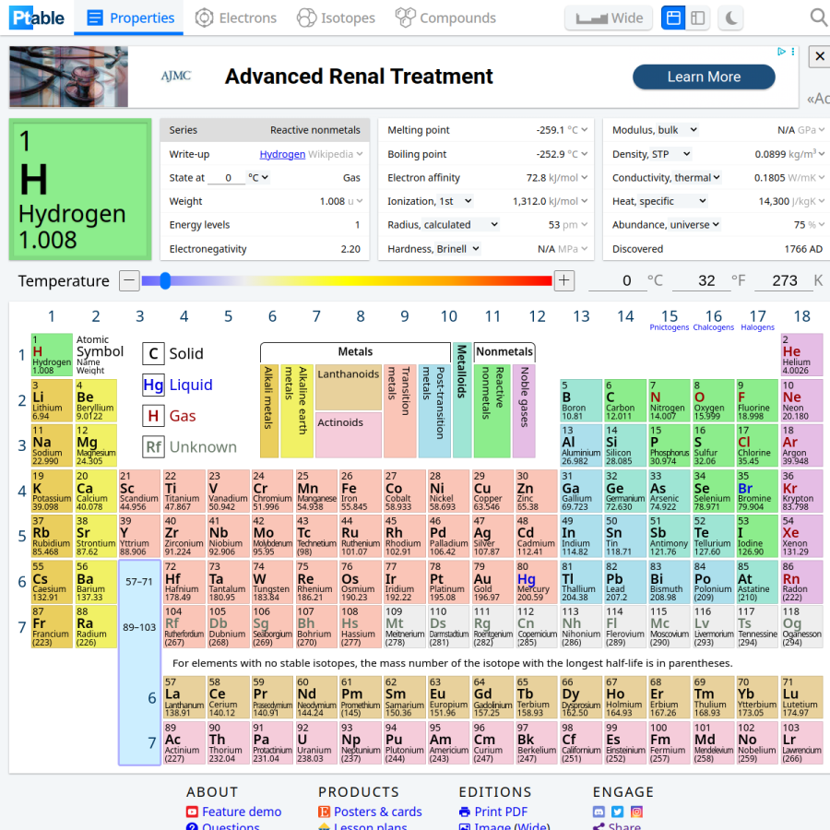Image resolution: width=830 pixels, height=830 pixels.
Task: Toggle dark mode moon icon
Action: click(x=731, y=18)
